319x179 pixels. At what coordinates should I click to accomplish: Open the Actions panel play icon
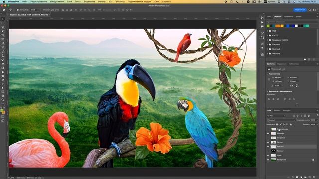click(262, 22)
